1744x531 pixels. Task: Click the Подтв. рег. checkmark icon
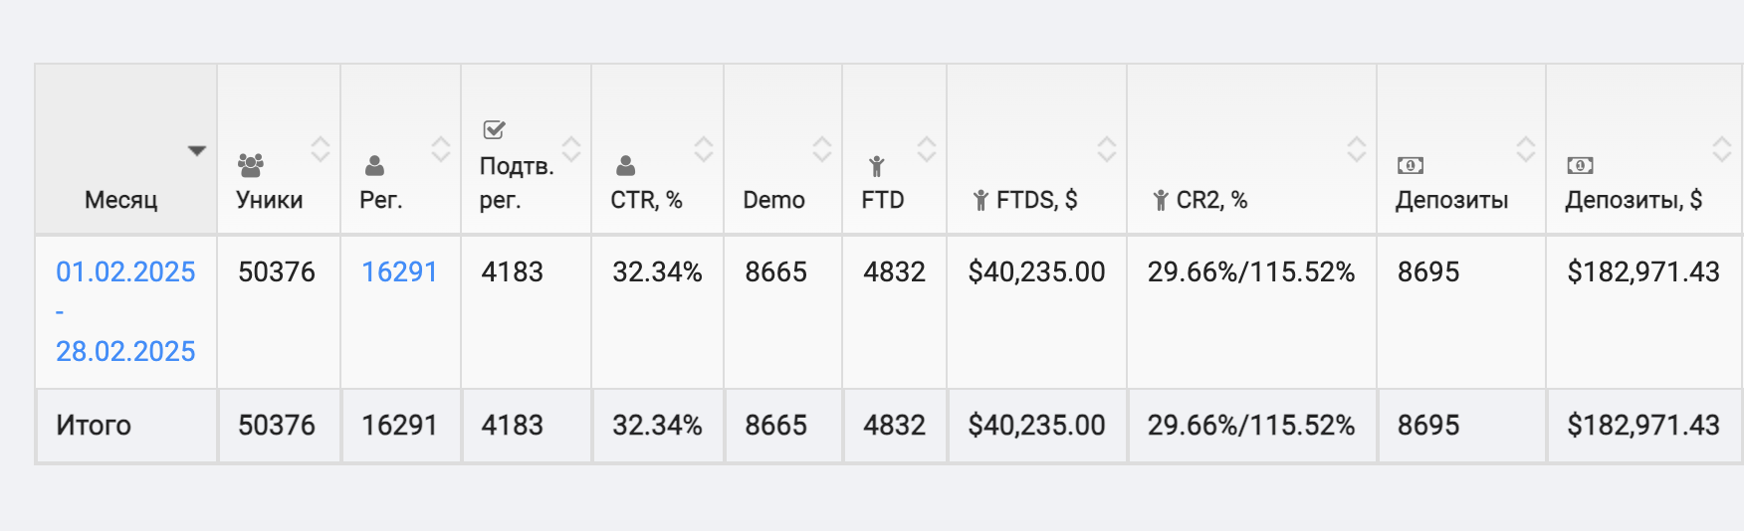pyautogui.click(x=494, y=130)
